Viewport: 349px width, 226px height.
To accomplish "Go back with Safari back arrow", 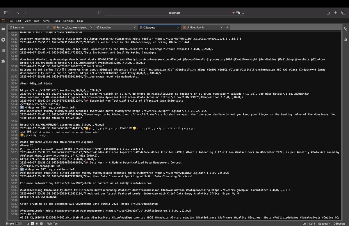I will point(18,13).
